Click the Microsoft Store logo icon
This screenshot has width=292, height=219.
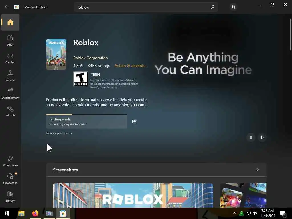tap(16, 7)
